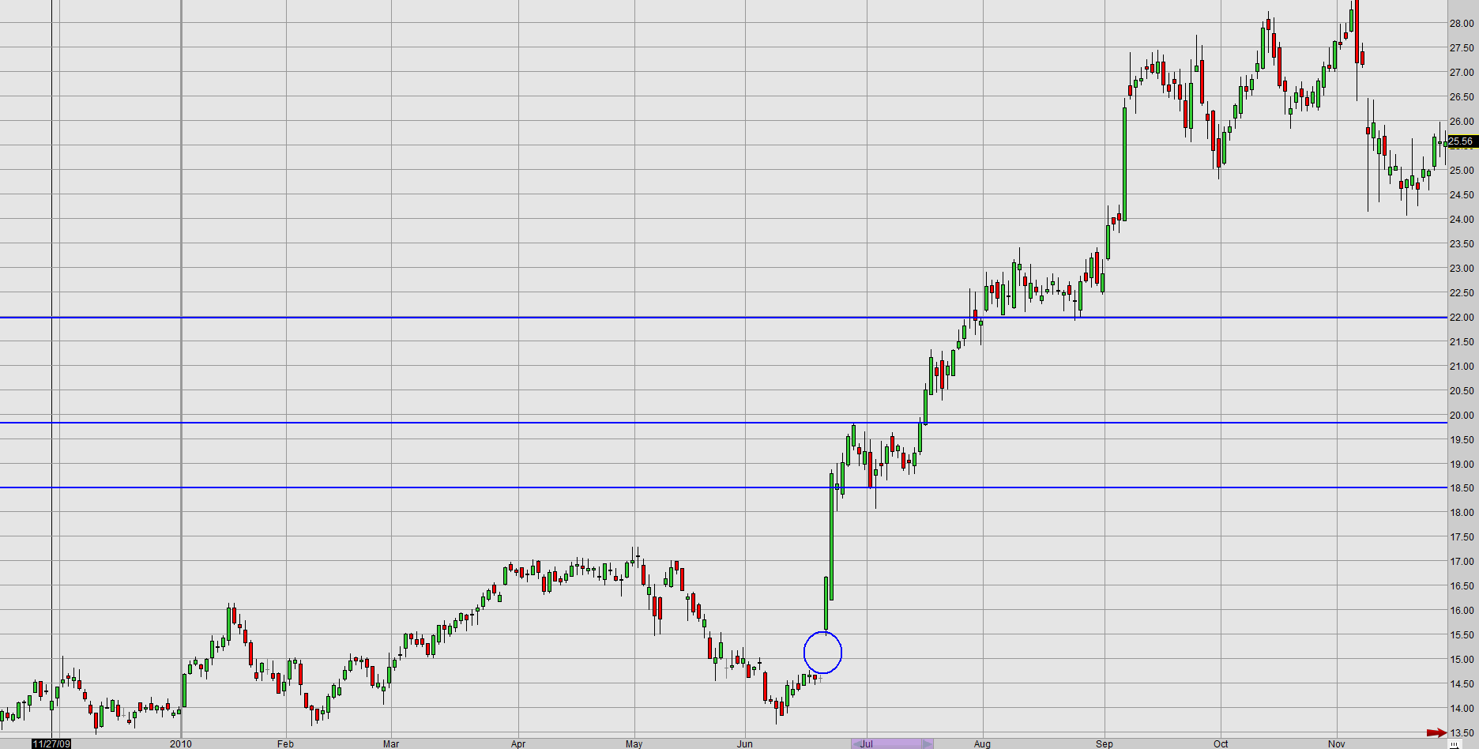Select the 23.00 price axis label

[1461, 269]
